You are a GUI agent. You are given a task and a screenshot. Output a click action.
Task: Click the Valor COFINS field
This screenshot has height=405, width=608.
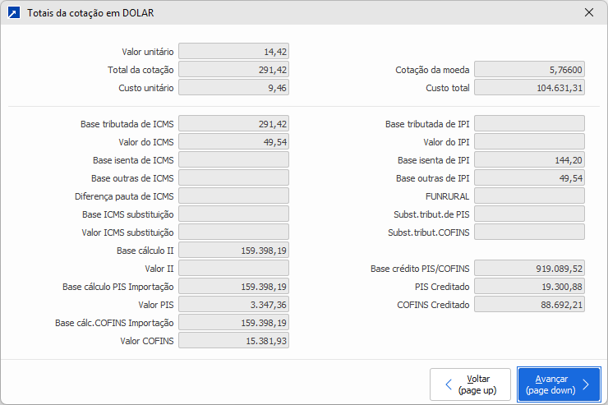tap(233, 341)
